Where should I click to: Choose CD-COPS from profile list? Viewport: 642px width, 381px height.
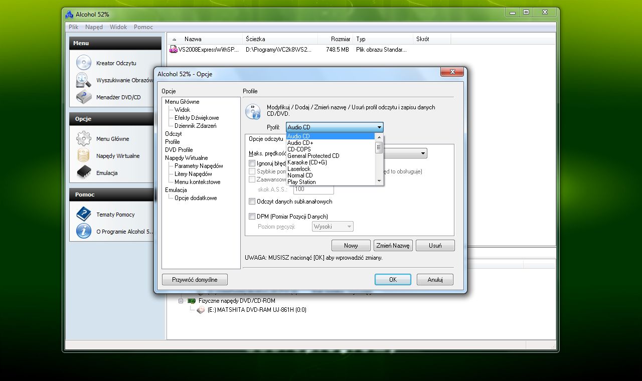(x=331, y=149)
